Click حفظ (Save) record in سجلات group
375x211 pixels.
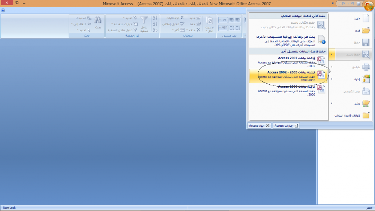pos(195,24)
